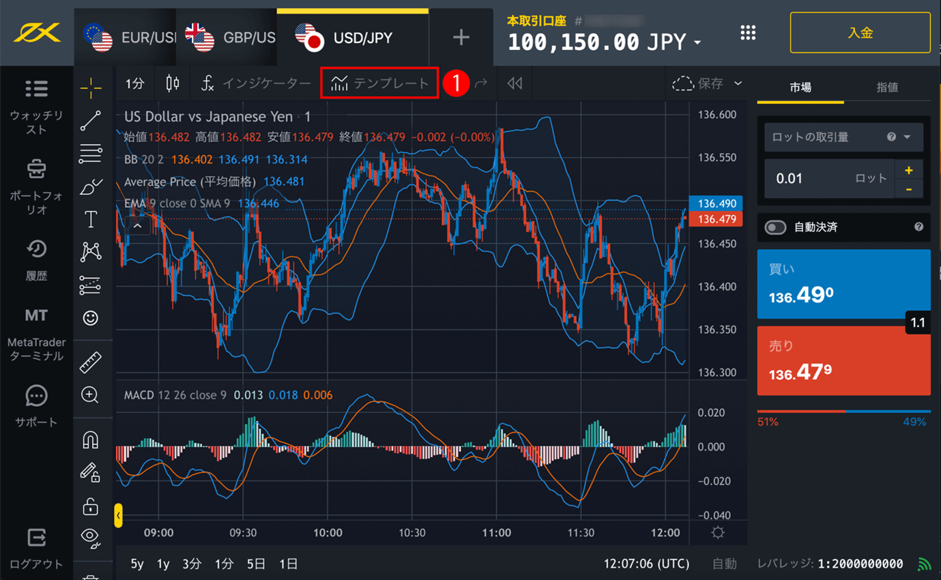Screen dimensions: 941x580
Task: Switch to Limit (指値) order tab
Action: point(887,87)
